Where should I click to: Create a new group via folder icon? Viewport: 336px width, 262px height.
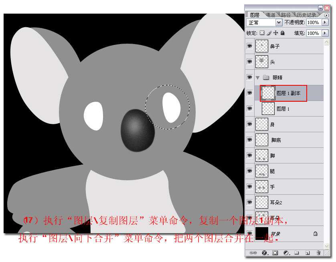297,253
